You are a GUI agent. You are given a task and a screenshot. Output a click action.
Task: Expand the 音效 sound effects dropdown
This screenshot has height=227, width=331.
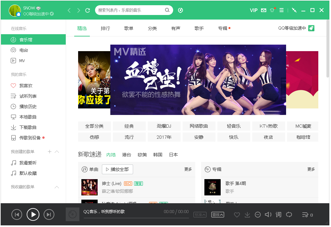pos(218,215)
